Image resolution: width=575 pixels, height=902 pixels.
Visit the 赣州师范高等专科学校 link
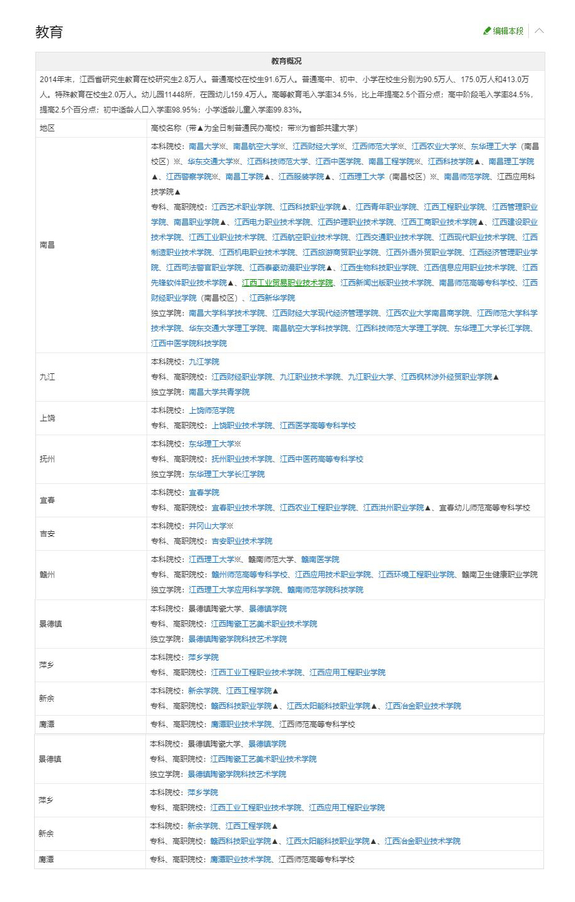[250, 575]
